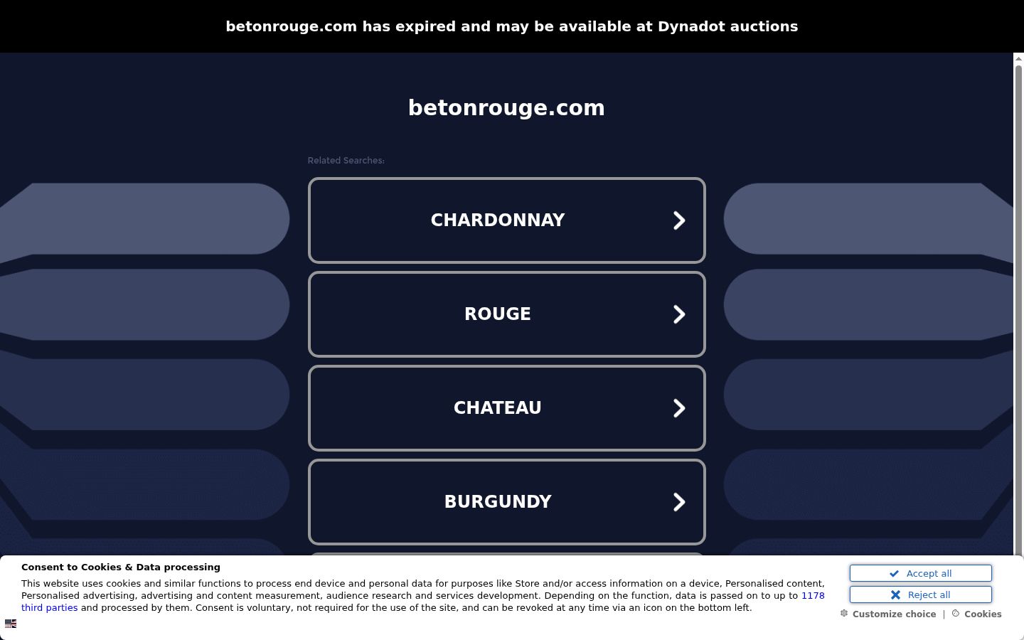Accept all cookies
1024x640 pixels.
coord(921,573)
